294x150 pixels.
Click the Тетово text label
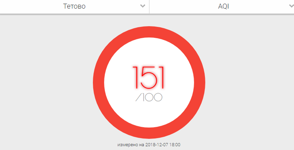(x=74, y=6)
